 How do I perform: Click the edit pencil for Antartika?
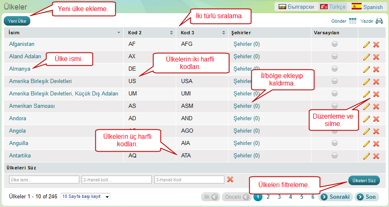tap(366, 156)
